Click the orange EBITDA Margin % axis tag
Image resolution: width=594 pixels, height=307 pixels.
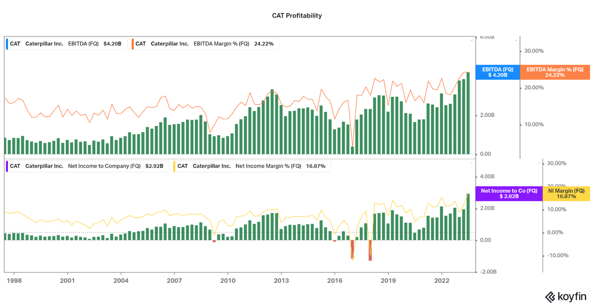coord(555,72)
